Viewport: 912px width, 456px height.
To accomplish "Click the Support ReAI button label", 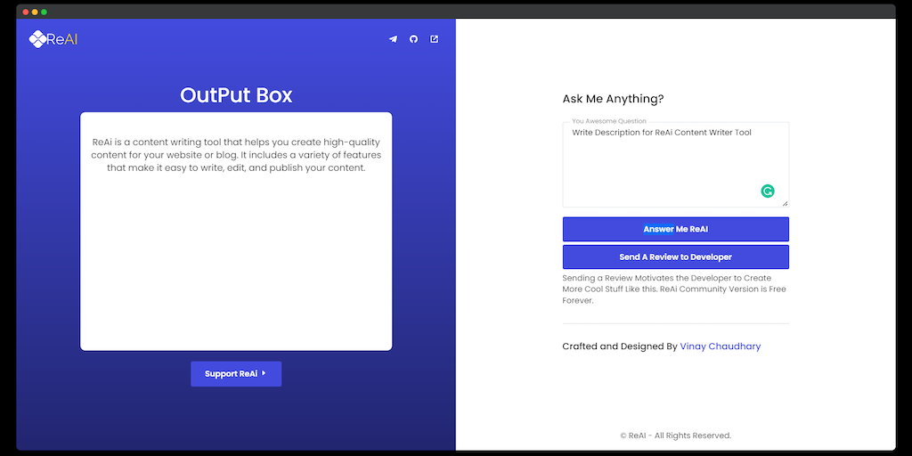I will [x=231, y=374].
